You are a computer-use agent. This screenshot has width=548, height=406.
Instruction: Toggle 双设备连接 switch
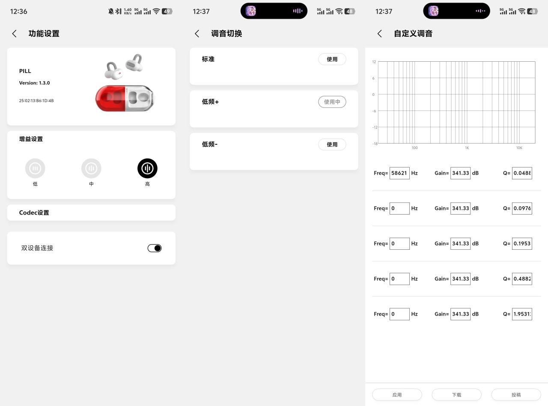tap(155, 248)
